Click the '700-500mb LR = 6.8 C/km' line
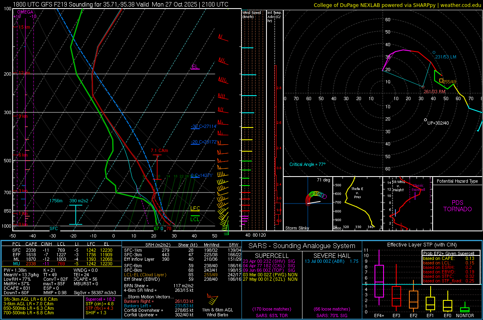The width and height of the screenshot is (483, 320). tap(29, 313)
